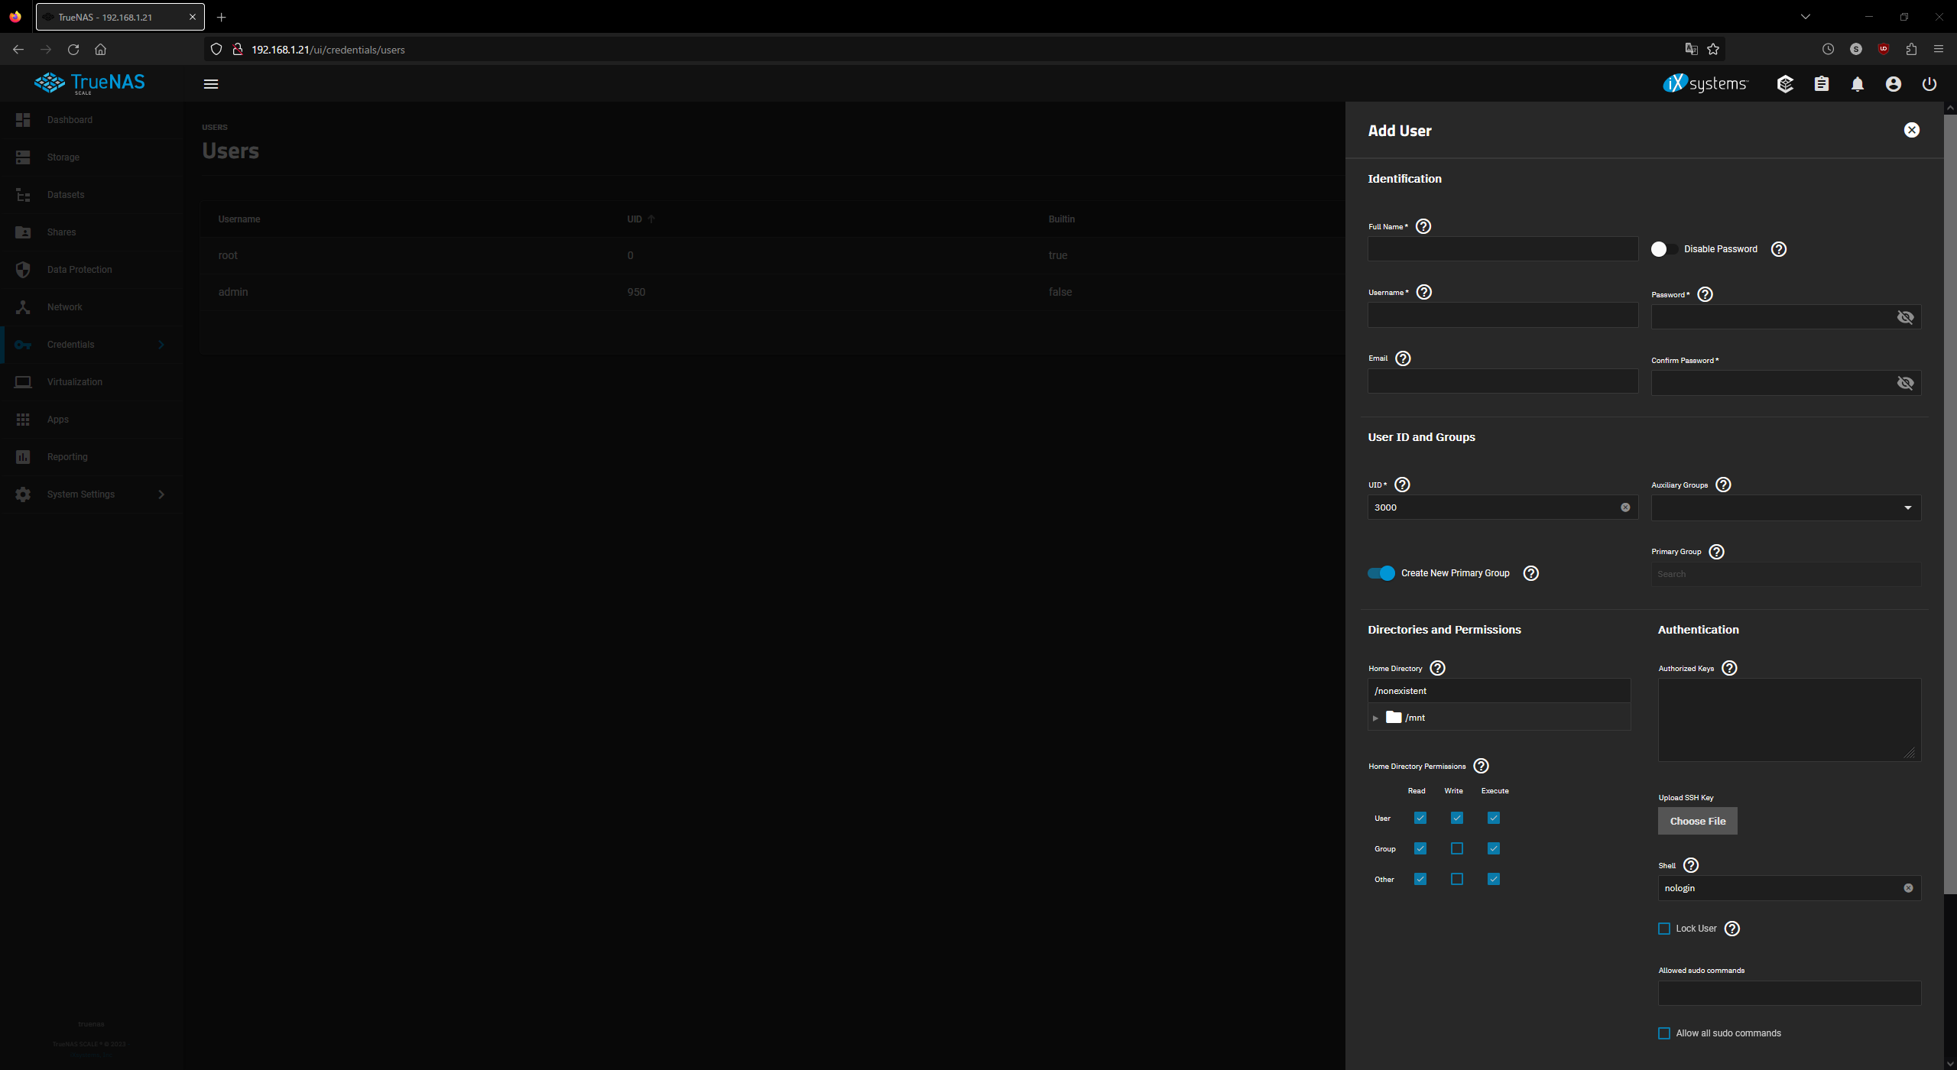Open the notifications bell
This screenshot has width=1957, height=1070.
click(x=1857, y=84)
